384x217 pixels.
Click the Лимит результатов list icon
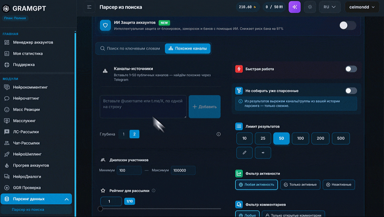coord(239,126)
